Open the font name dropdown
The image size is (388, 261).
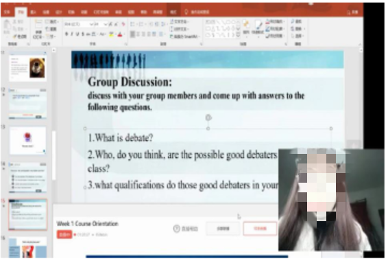pos(79,24)
